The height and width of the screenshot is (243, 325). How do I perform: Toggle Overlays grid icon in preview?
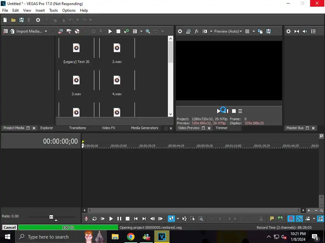pyautogui.click(x=247, y=31)
